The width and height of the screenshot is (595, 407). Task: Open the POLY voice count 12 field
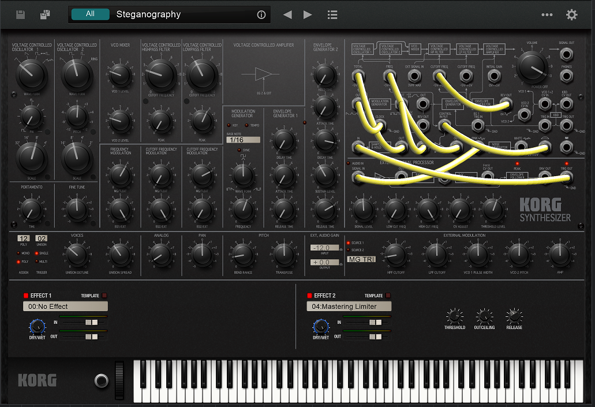24,238
